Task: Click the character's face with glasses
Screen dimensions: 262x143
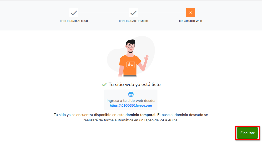Action: [130, 47]
